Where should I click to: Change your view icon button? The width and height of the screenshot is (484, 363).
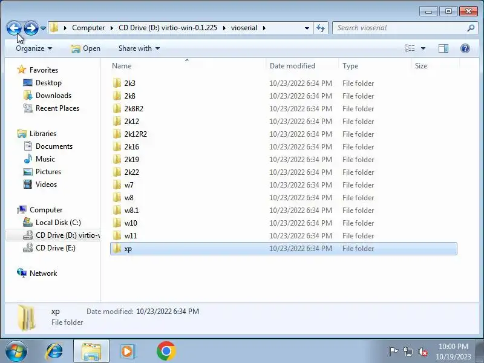[410, 48]
